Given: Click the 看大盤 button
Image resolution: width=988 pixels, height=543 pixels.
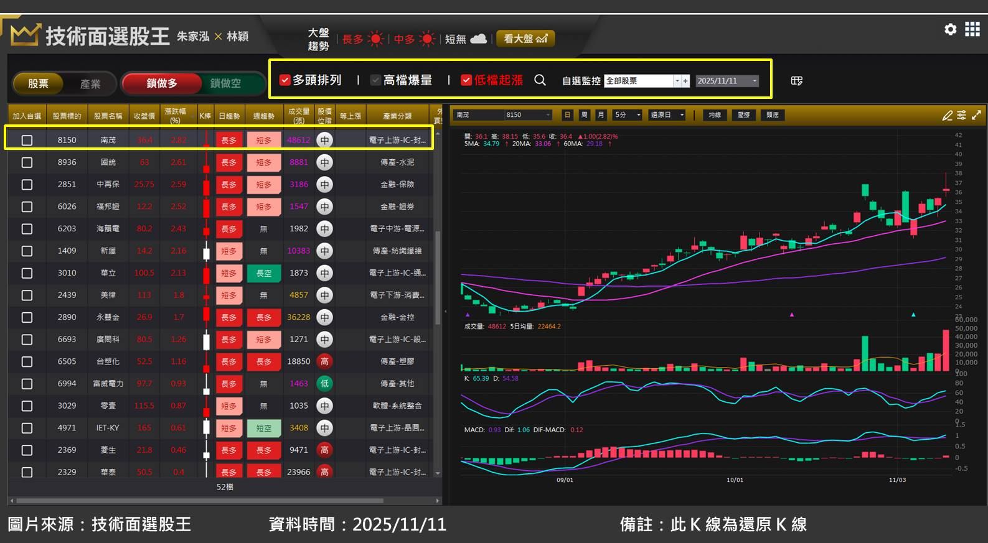Looking at the screenshot, I should pyautogui.click(x=525, y=39).
